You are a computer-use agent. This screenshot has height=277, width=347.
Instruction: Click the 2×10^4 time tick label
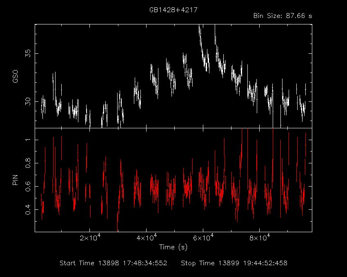tap(90, 238)
